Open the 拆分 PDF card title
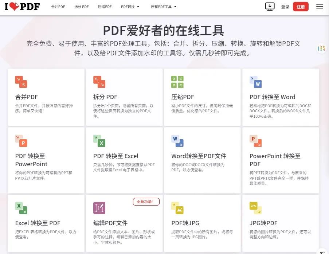The height and width of the screenshot is (254, 329). coord(105,97)
